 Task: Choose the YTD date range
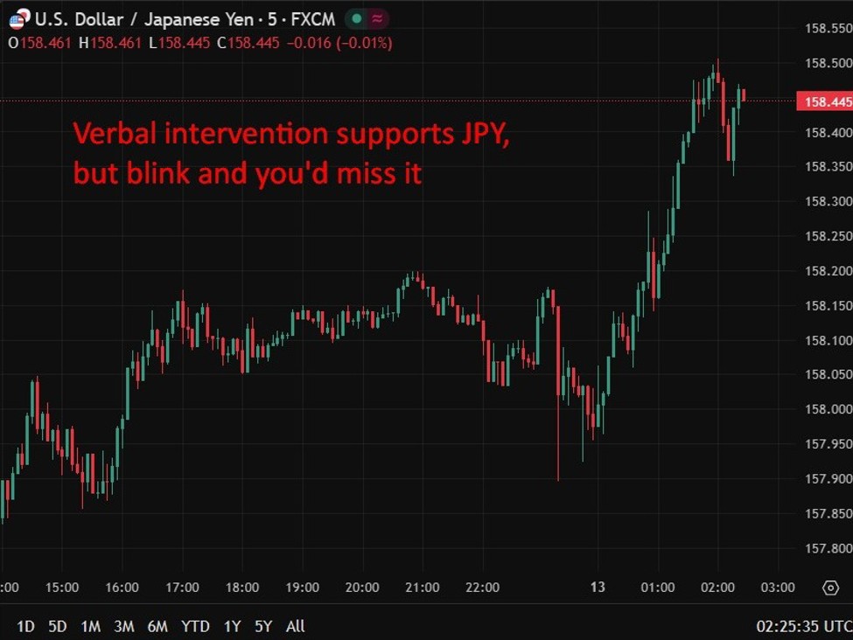[195, 626]
